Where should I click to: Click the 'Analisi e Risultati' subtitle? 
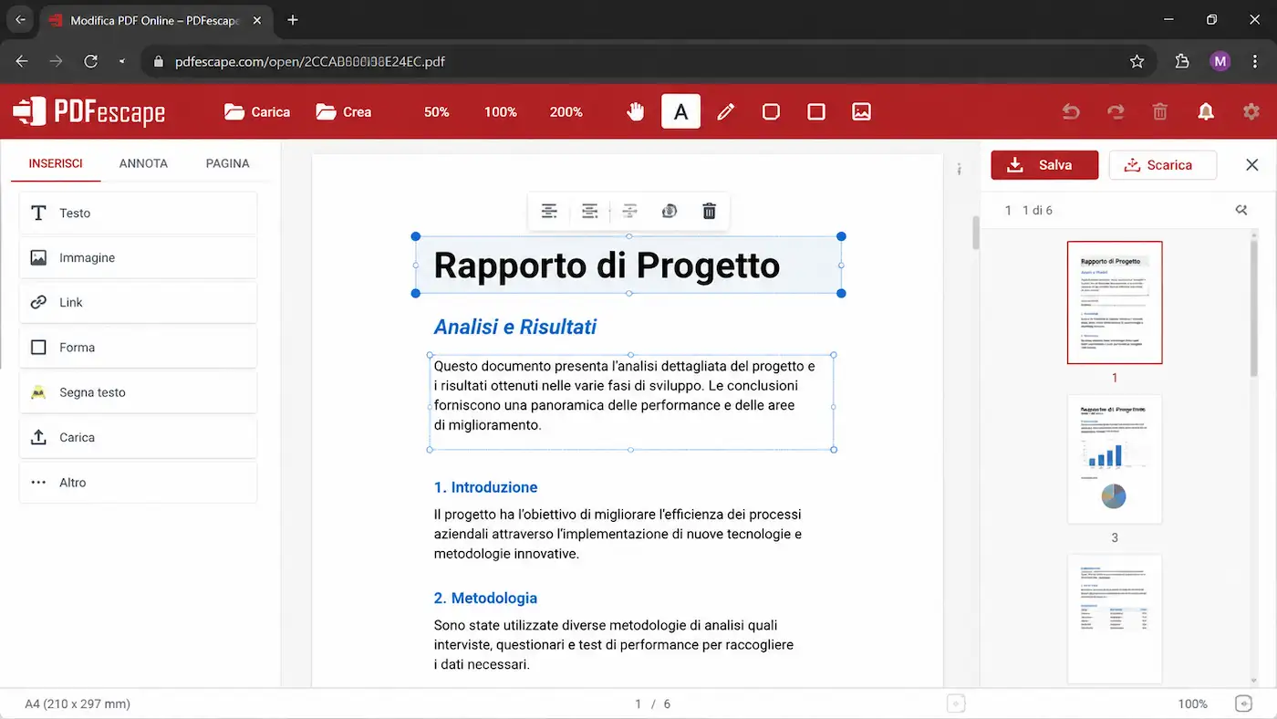point(515,327)
